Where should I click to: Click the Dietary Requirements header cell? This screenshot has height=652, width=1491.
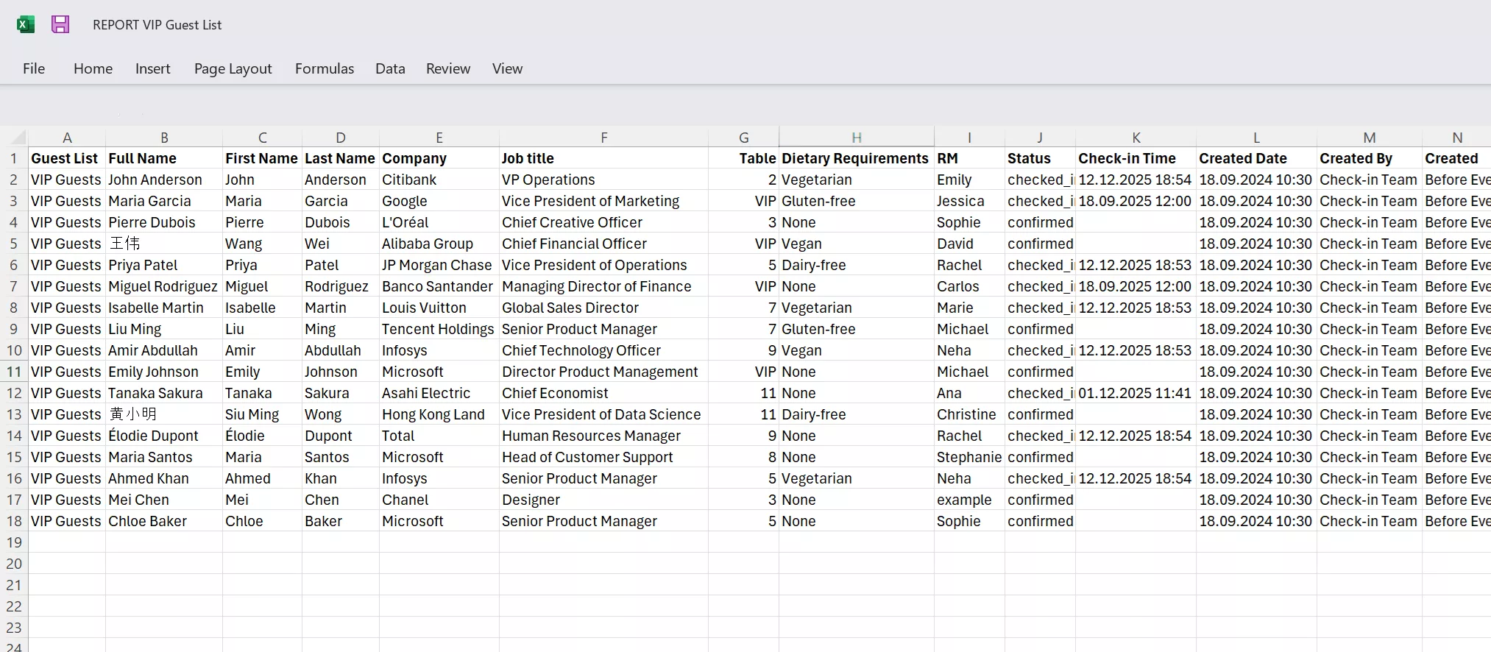point(857,158)
